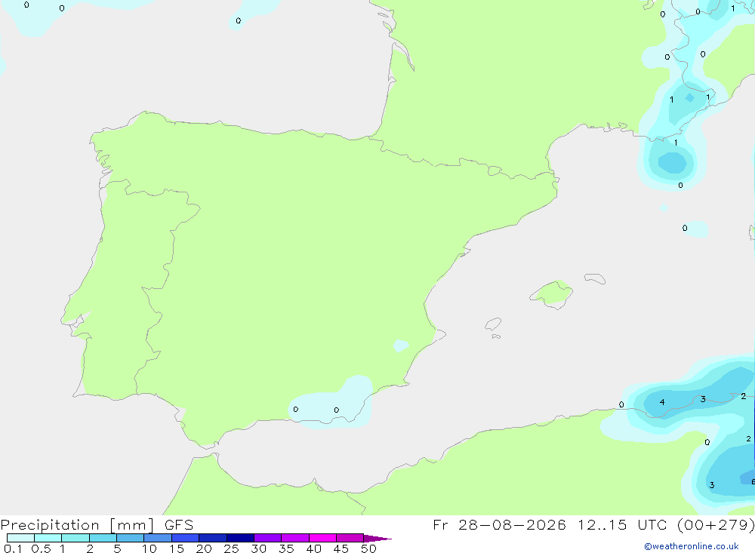Click the date '28-08-2026' in the footer
The image size is (755, 553).
511,524
